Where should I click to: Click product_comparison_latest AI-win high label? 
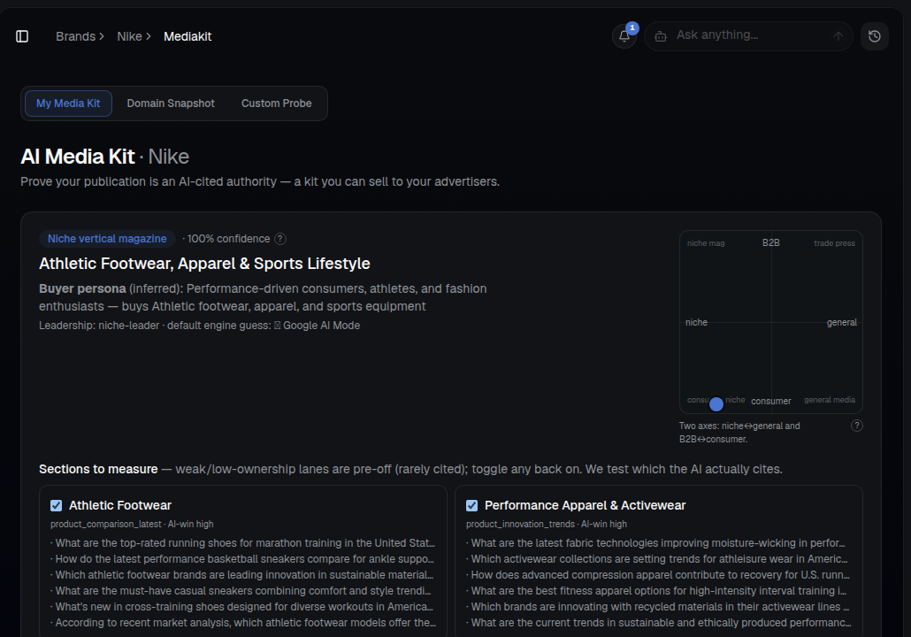click(x=132, y=525)
